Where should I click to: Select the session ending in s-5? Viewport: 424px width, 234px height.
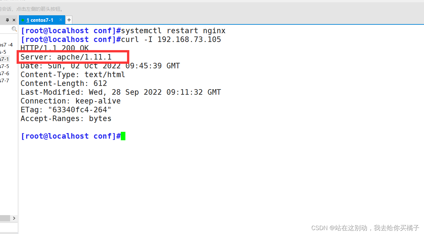(3, 52)
